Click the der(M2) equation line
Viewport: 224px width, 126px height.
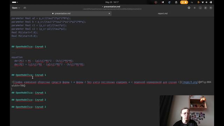pyautogui.click(x=49, y=64)
